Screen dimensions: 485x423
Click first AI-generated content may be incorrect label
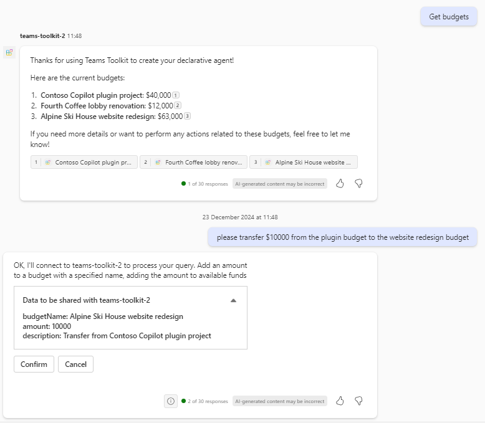point(280,184)
